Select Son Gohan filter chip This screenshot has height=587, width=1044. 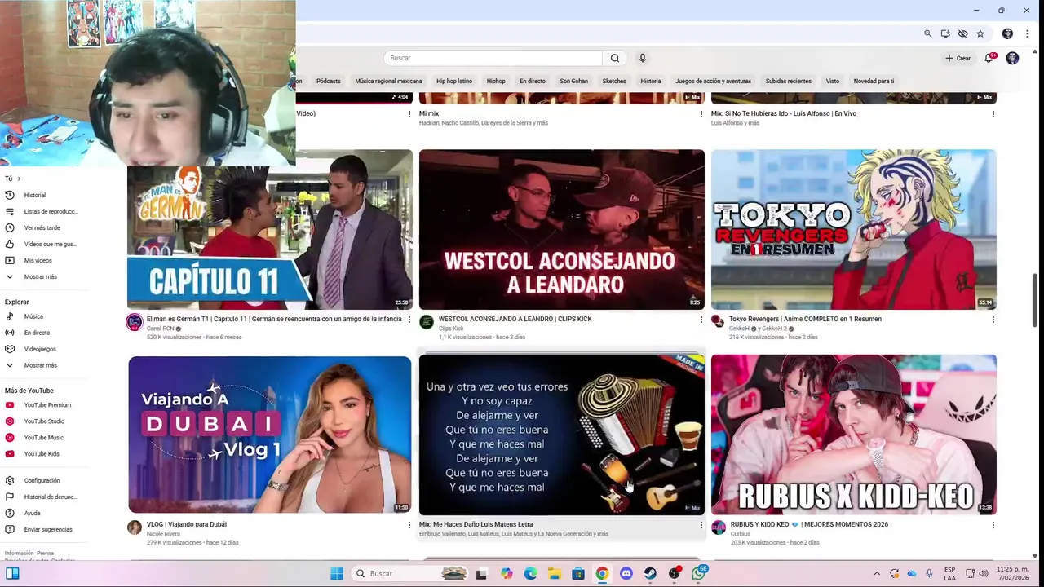pos(573,81)
